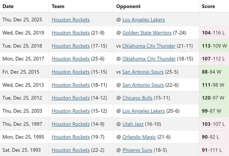The image size is (229, 156).
Task: Open the 113-109 W score box
Action: [x=214, y=46]
